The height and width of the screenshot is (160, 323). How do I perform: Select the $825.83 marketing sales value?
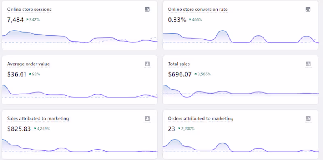(19, 129)
